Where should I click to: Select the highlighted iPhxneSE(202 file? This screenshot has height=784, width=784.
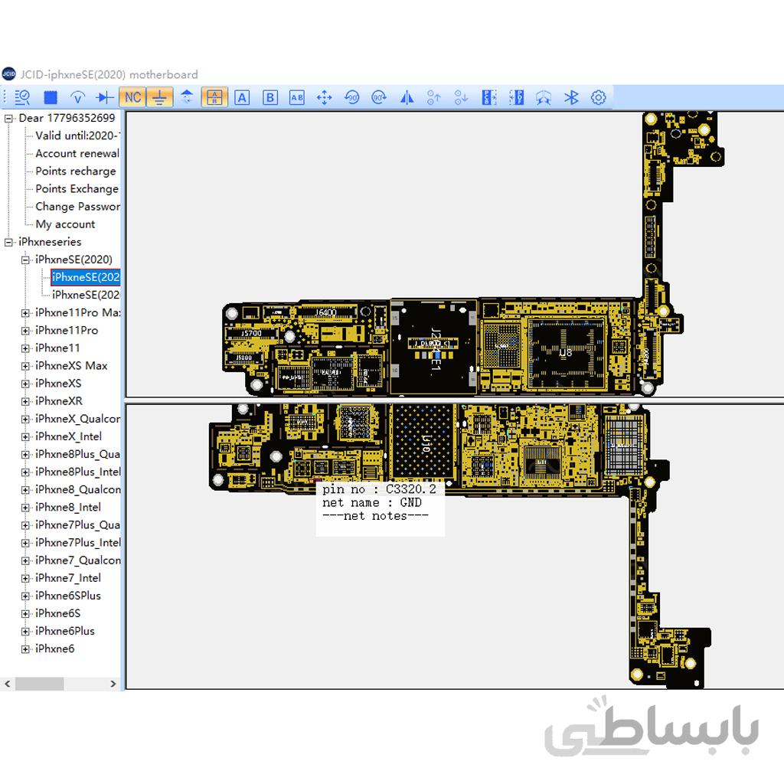coord(86,277)
